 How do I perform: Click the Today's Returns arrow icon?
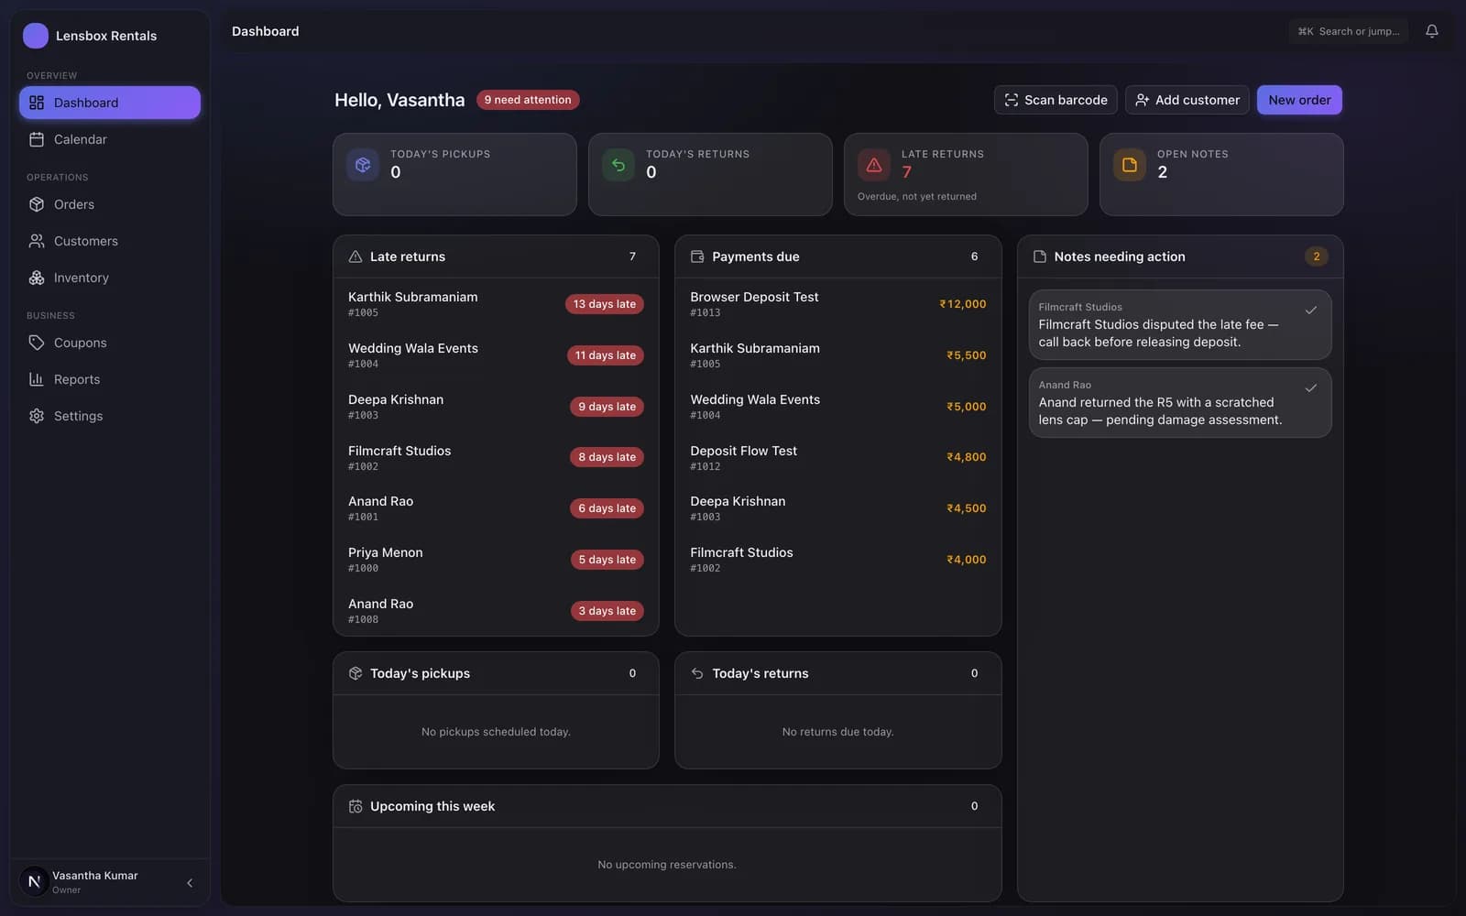618,165
